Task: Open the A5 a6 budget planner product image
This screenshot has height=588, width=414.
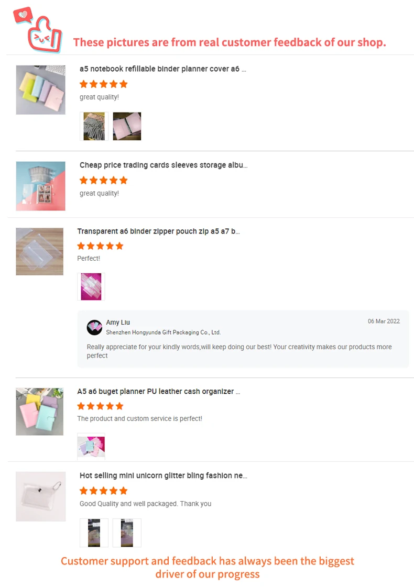Action: pos(39,412)
